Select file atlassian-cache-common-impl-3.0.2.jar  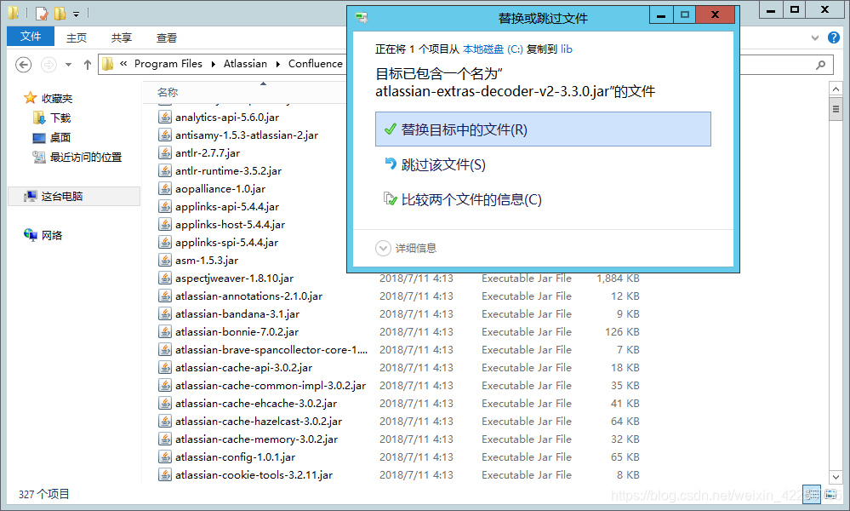tap(271, 386)
